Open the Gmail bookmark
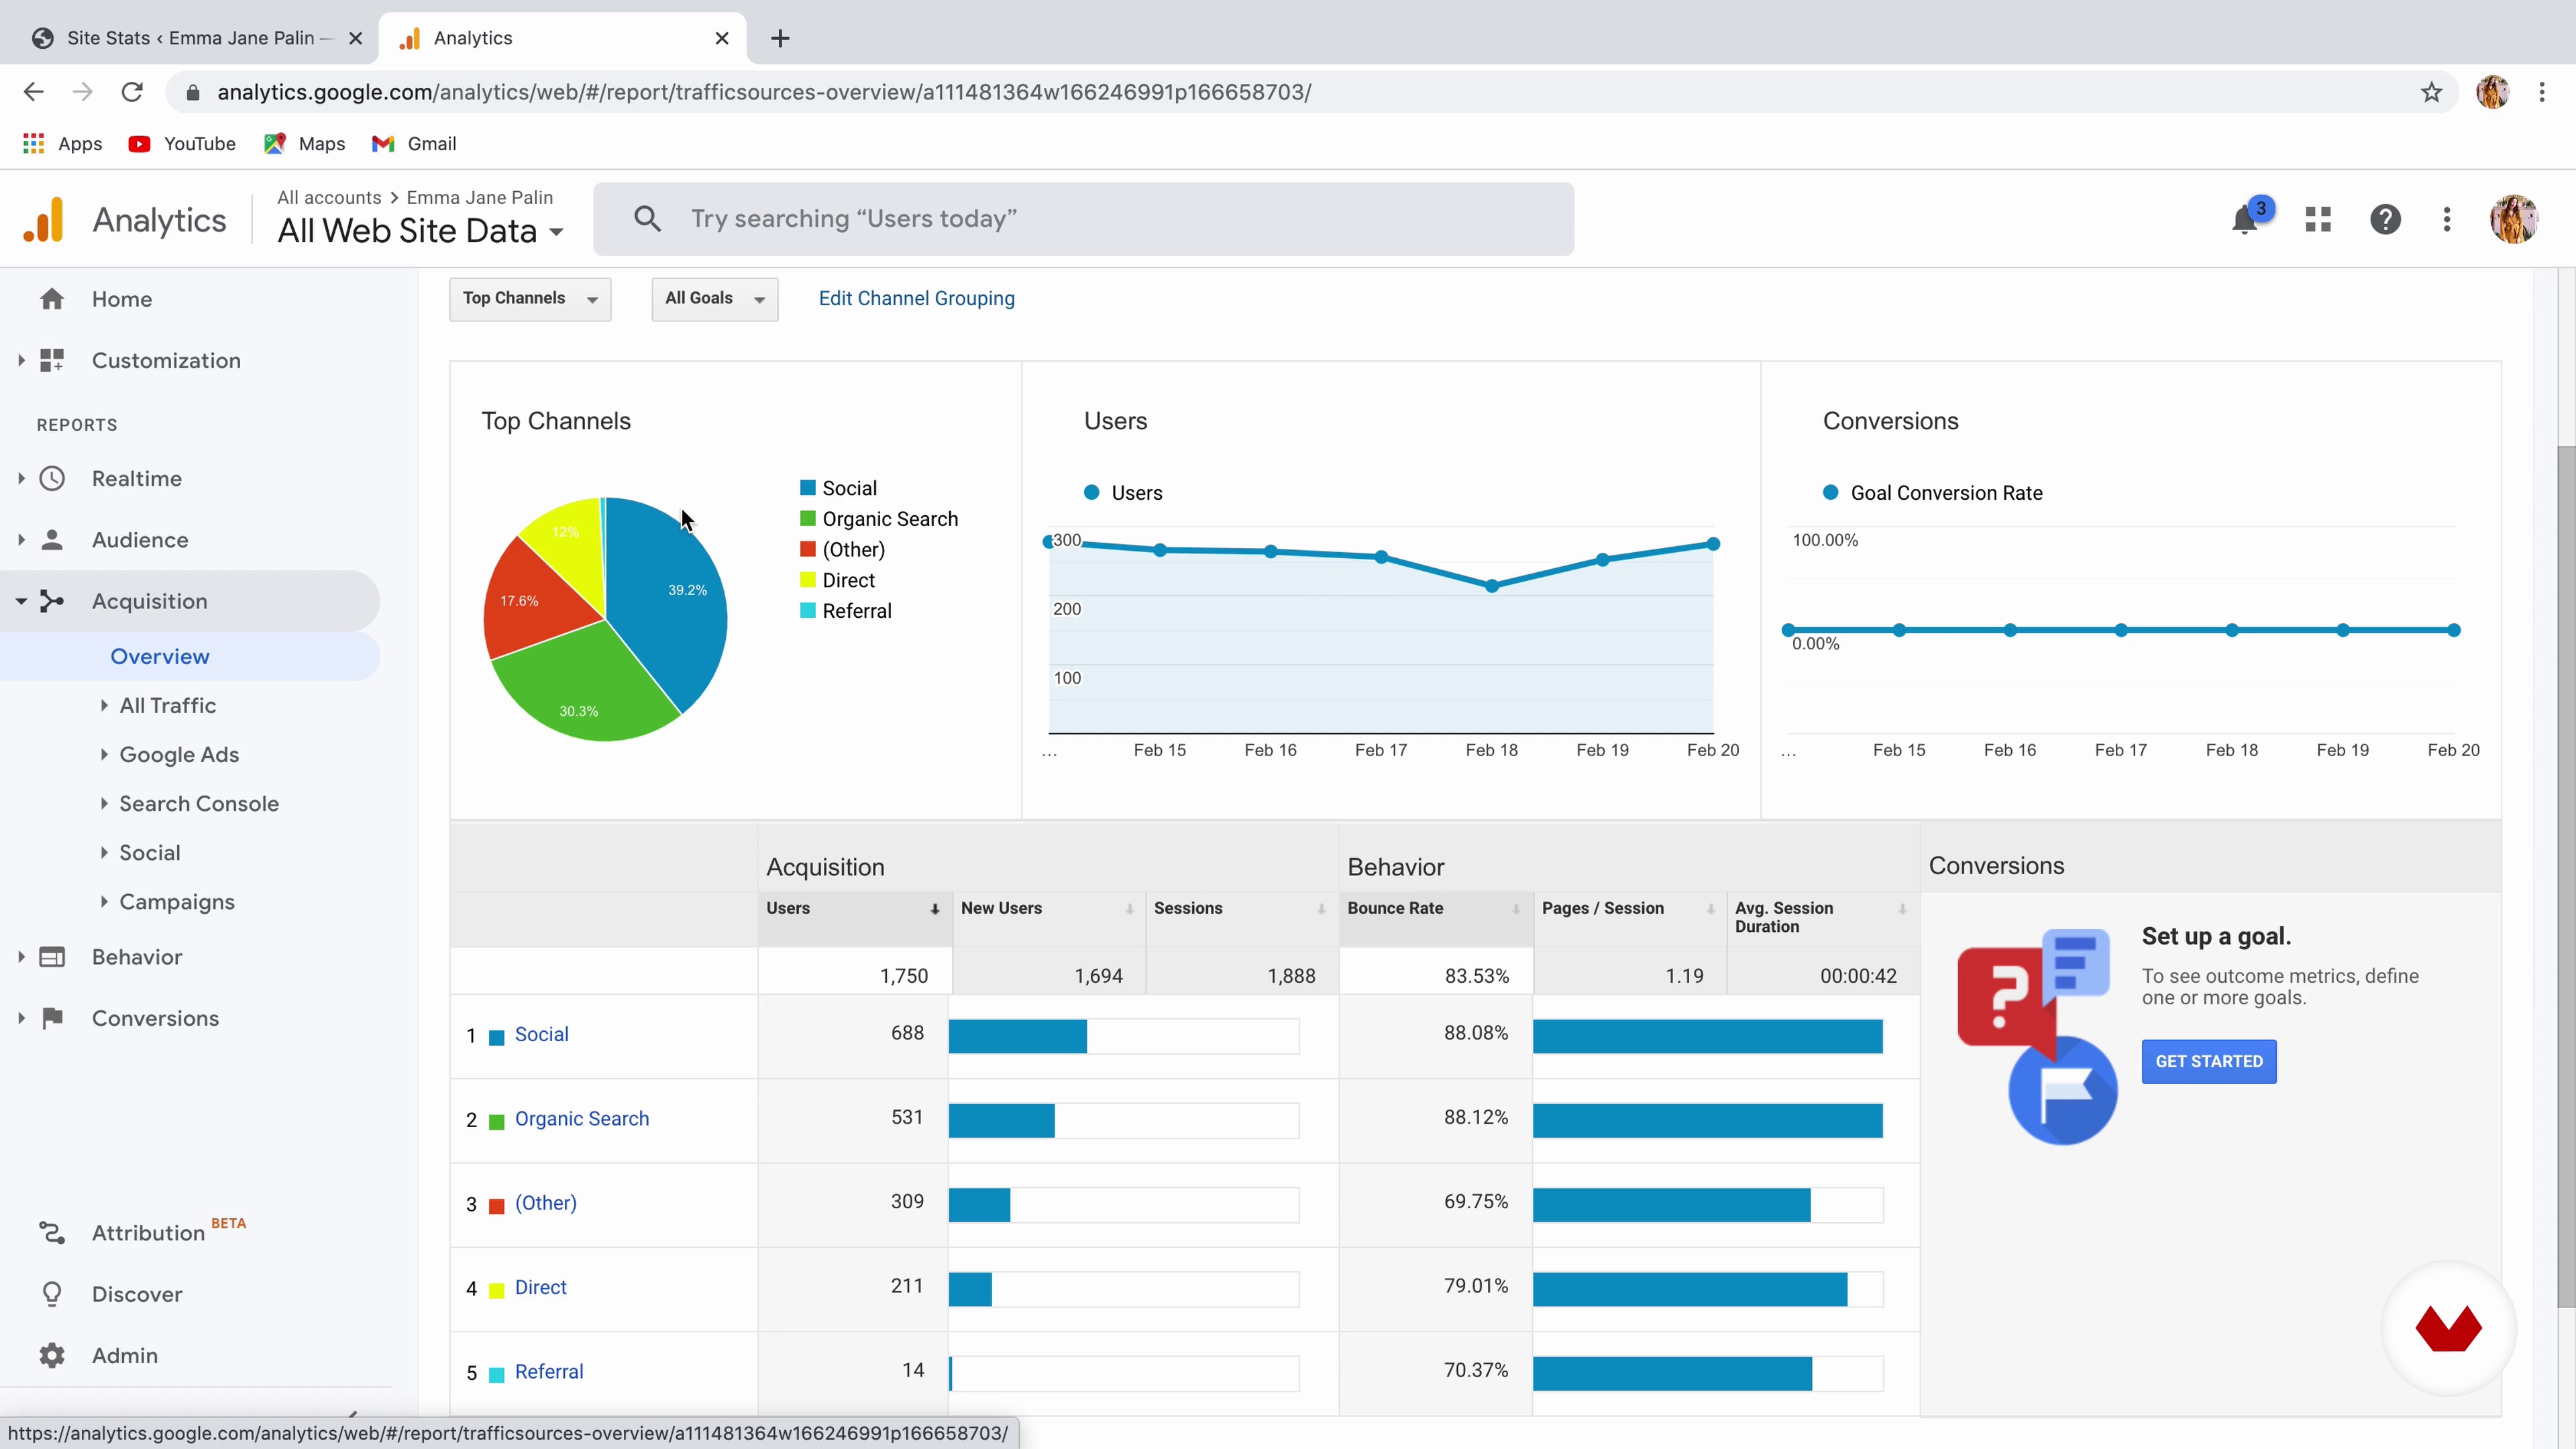 (x=414, y=144)
